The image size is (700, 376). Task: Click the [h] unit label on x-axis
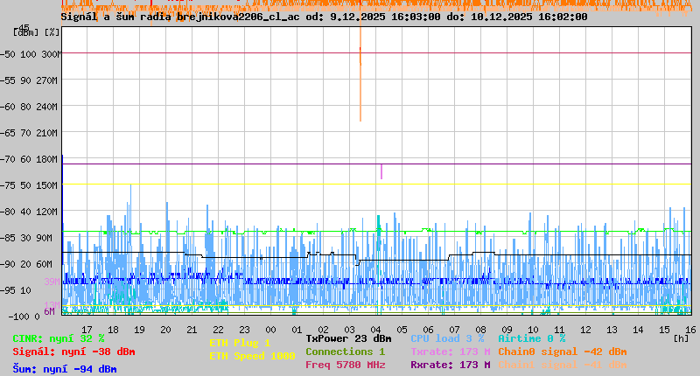tap(681, 338)
